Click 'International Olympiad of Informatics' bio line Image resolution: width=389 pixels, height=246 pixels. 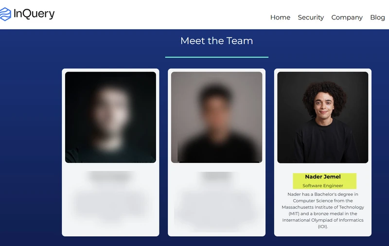point(323,220)
